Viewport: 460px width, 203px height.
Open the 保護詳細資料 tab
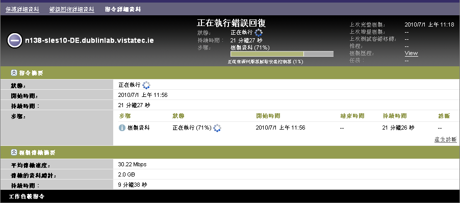[x=22, y=9]
